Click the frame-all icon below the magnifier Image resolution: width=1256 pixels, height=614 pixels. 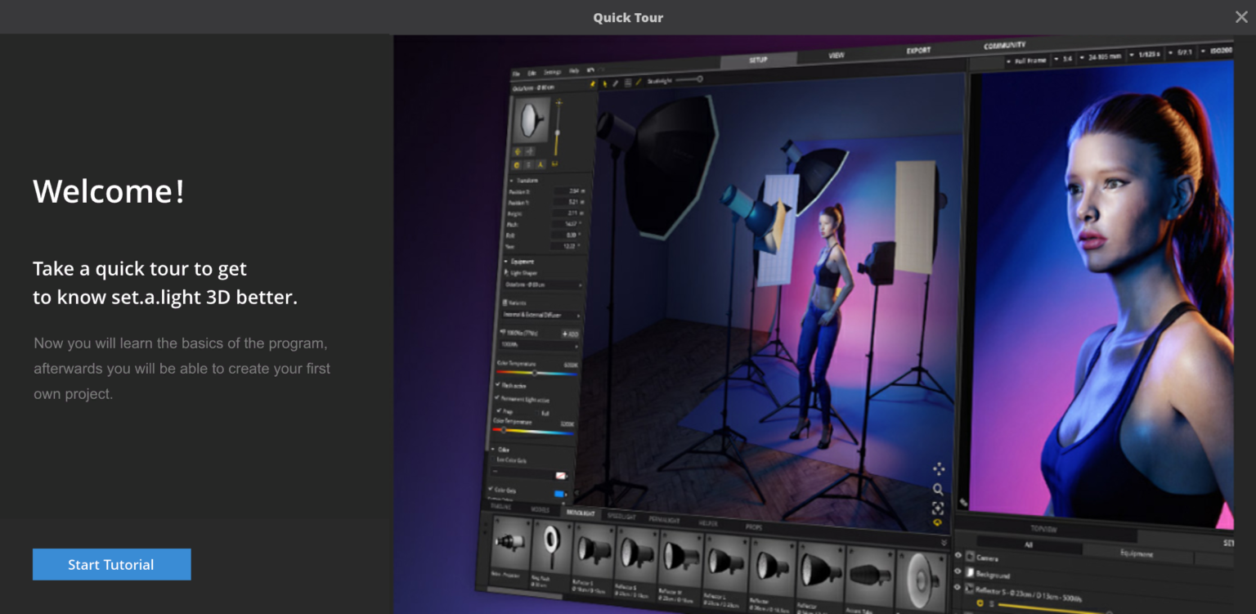[x=938, y=508]
